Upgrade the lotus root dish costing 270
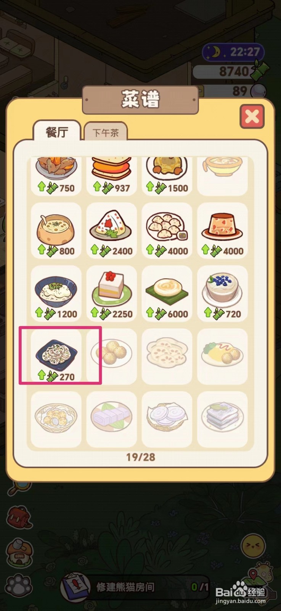Viewport: 281px width, 611px height. 56,356
